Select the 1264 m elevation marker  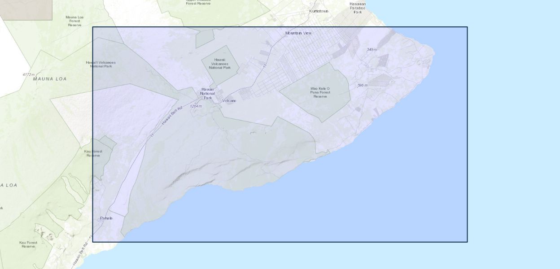coord(196,106)
